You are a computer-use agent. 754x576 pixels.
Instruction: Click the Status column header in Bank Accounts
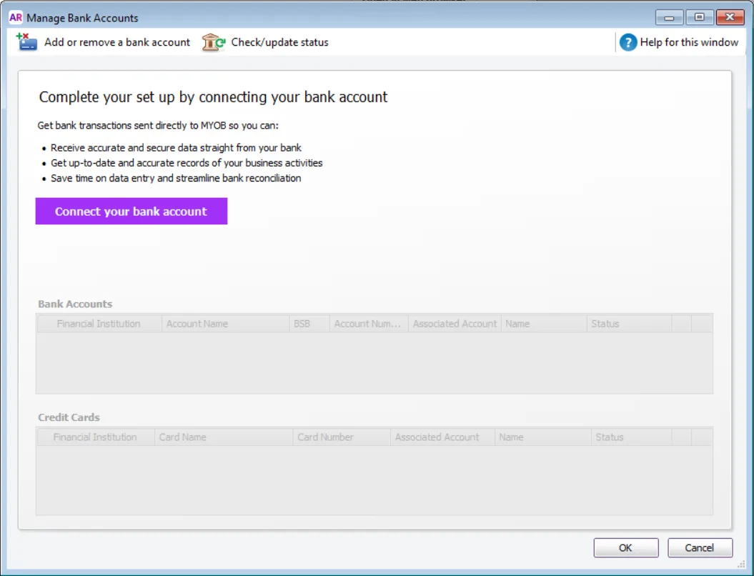(605, 323)
